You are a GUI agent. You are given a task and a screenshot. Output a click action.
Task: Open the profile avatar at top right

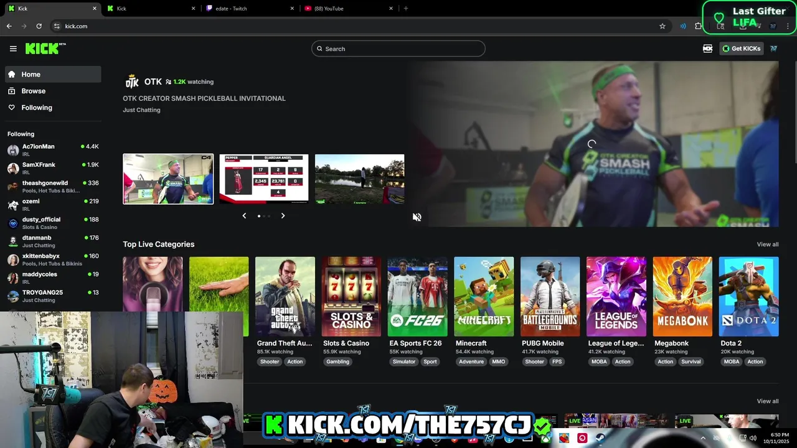point(774,49)
